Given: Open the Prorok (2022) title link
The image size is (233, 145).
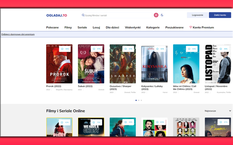Looking at the screenshot, I should tap(54, 86).
